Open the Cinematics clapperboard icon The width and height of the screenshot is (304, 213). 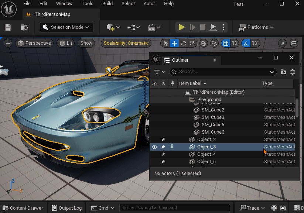(x=154, y=27)
